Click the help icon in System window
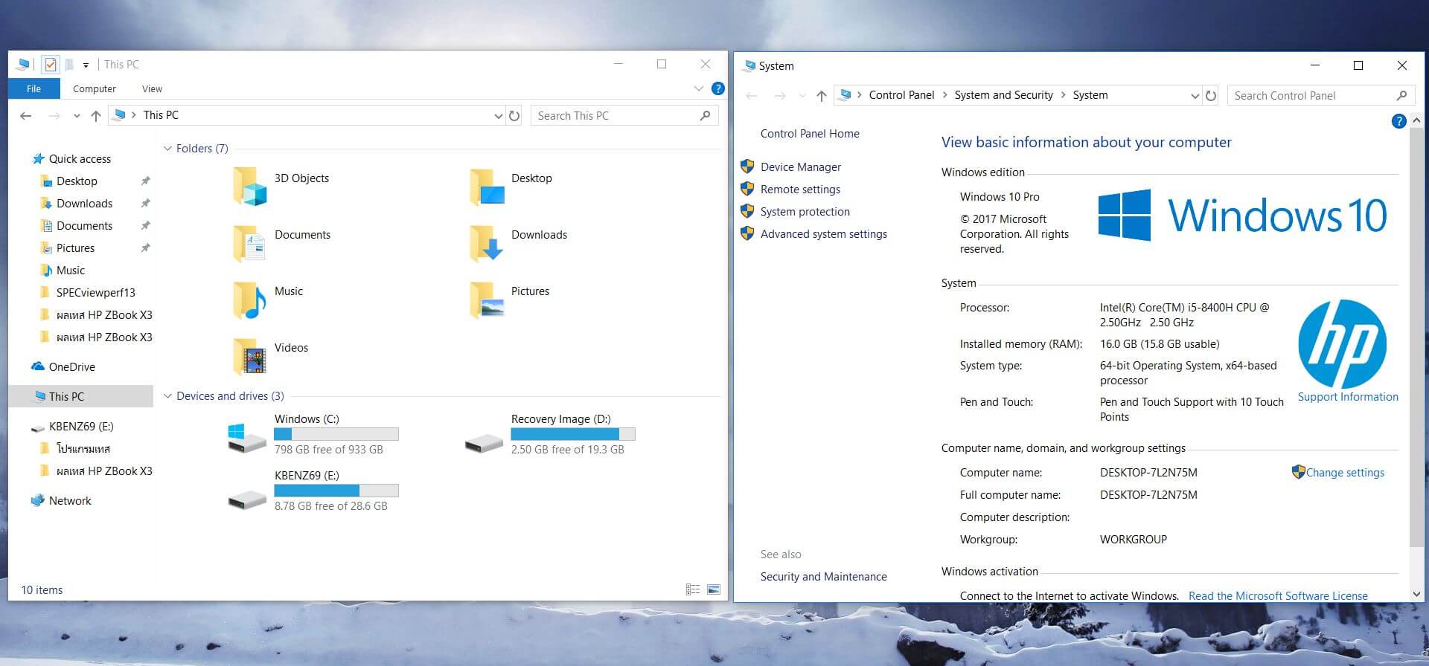The height and width of the screenshot is (666, 1429). [x=1398, y=121]
